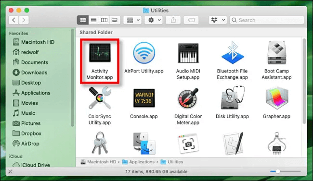Switch to icon view
This screenshot has height=181, width=313.
83,20
